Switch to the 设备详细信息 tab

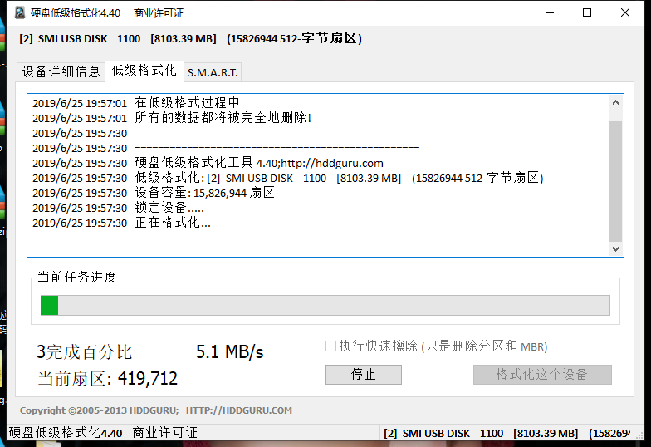tap(61, 71)
